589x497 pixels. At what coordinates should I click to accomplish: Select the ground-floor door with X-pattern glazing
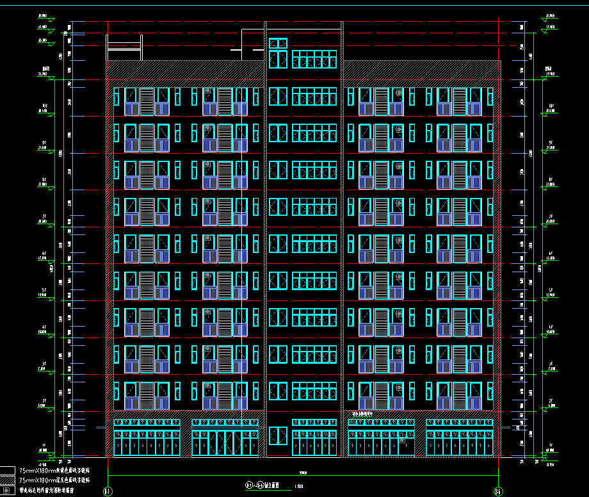225,443
